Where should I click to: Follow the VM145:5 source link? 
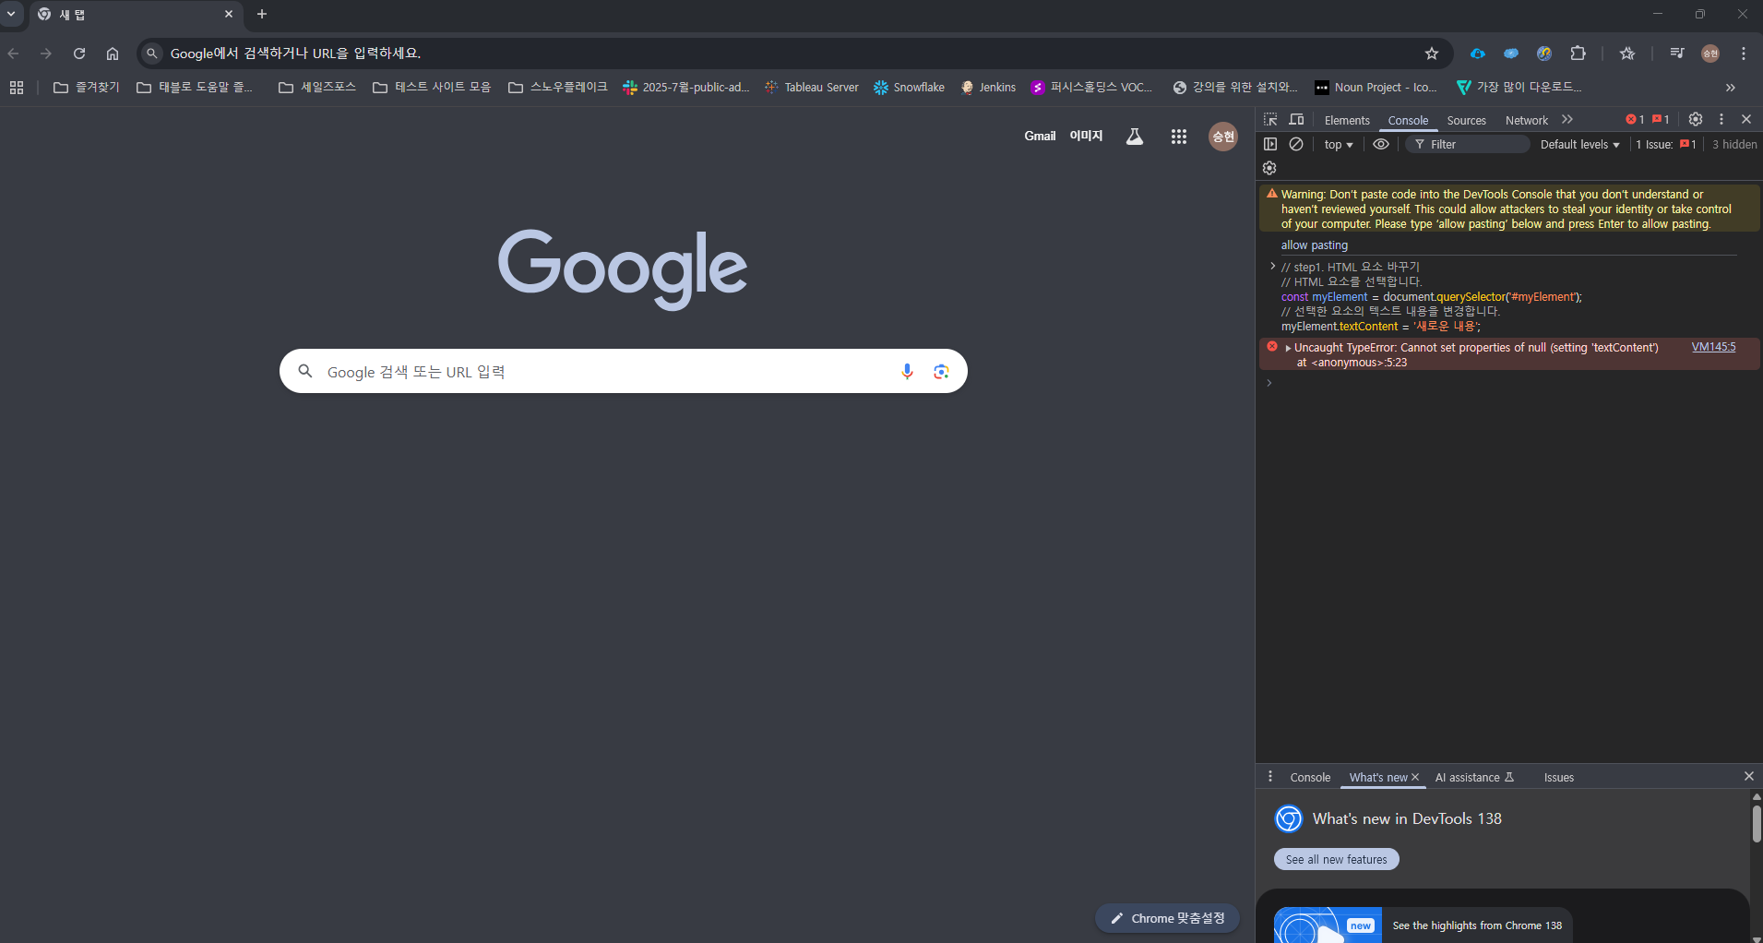(x=1713, y=348)
